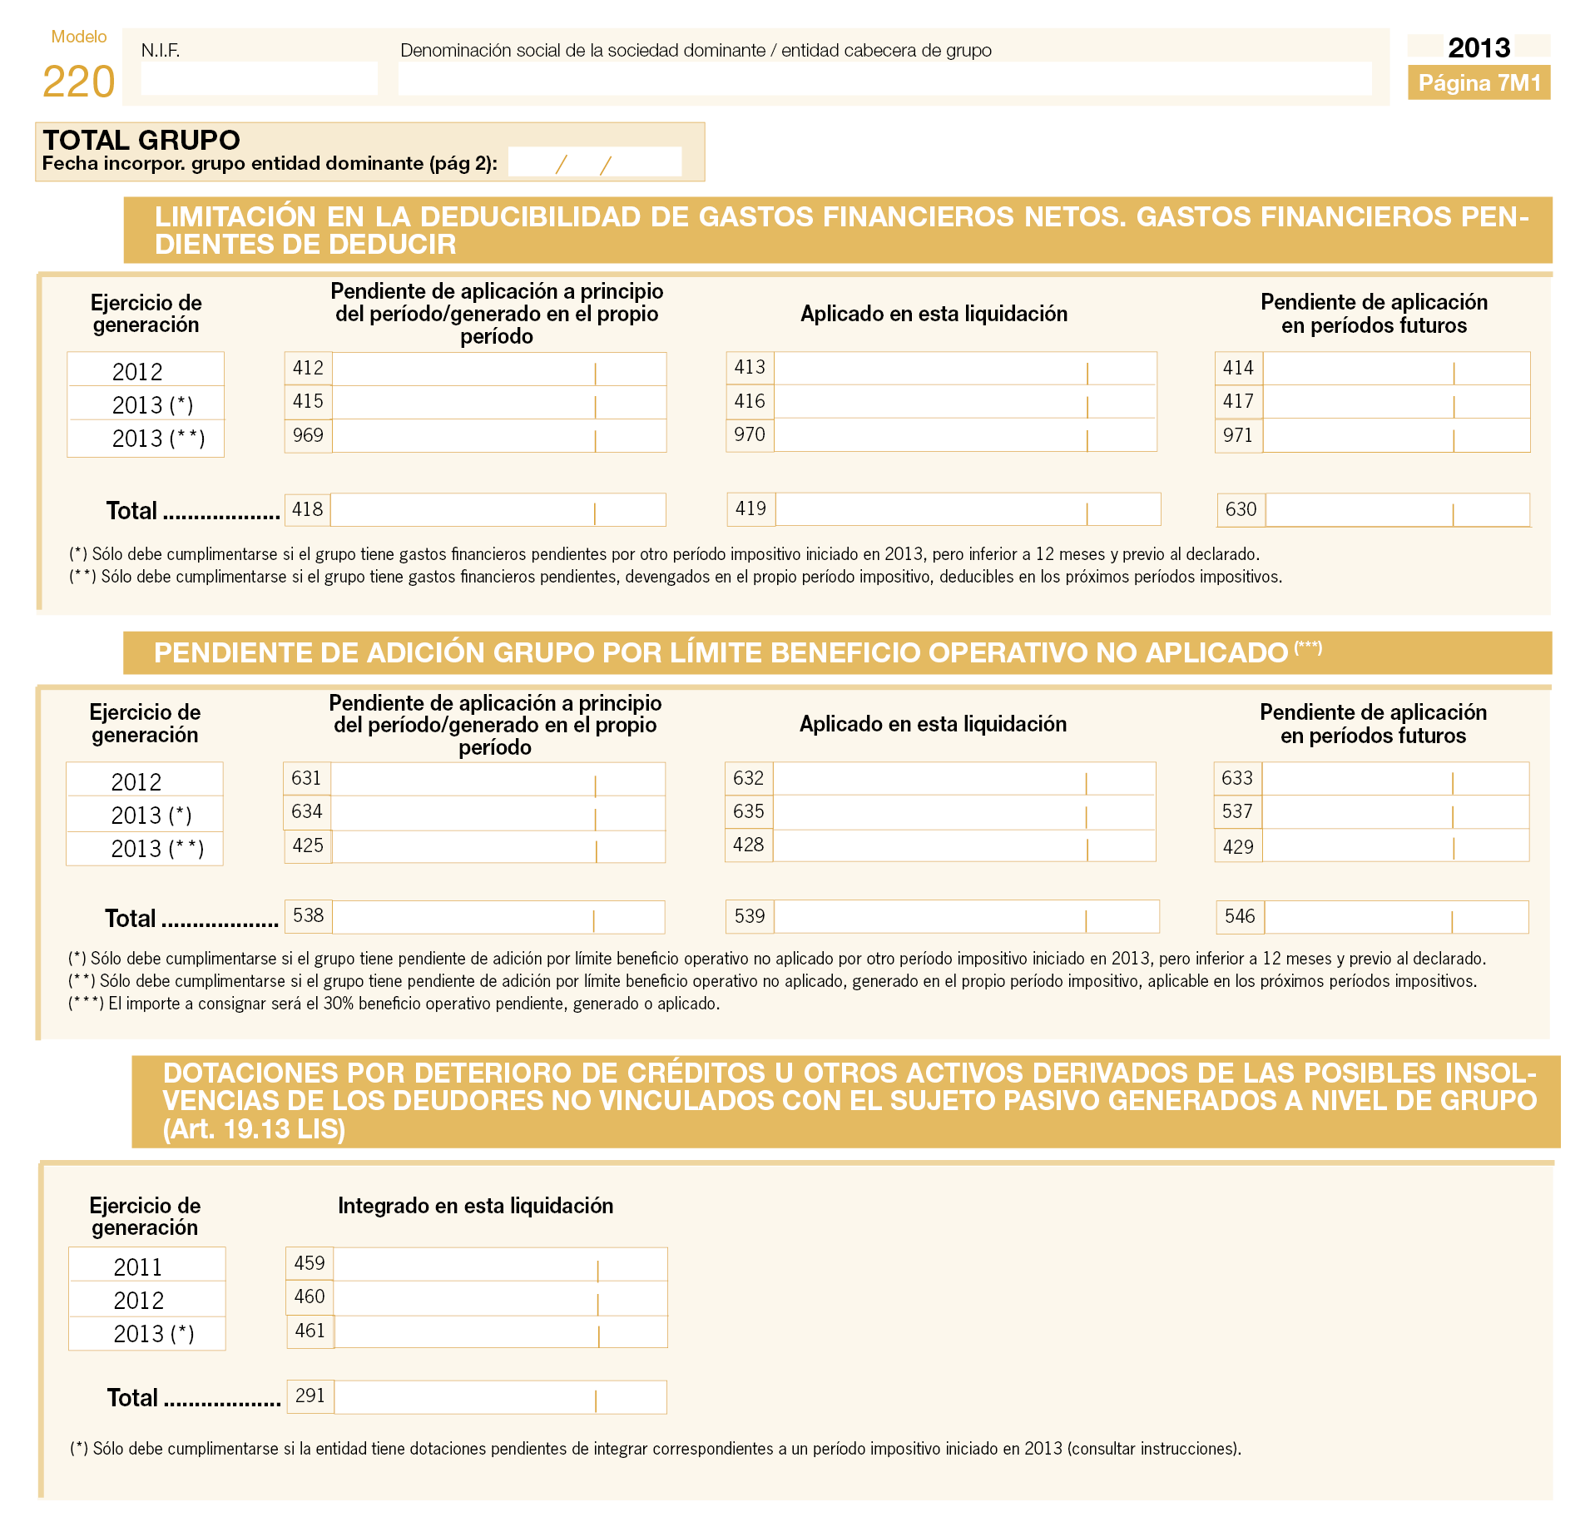Click 'Integrado en esta liquidación' column header

(x=476, y=1206)
